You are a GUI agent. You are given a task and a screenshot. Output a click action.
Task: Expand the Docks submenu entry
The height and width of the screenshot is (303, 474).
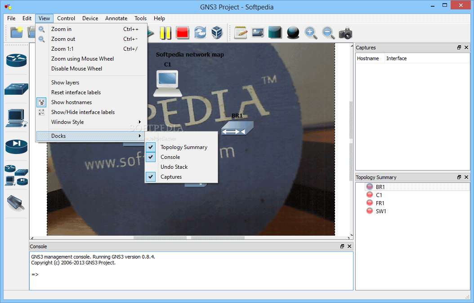[91, 136]
